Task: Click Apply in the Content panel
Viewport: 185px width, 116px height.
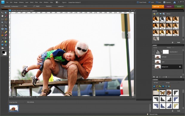Action: point(179,111)
